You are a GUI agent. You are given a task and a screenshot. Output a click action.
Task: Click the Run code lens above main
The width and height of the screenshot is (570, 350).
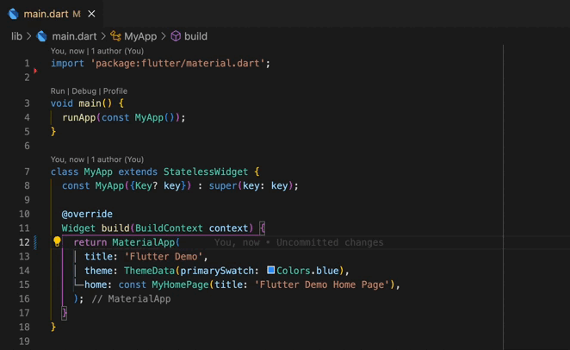58,91
